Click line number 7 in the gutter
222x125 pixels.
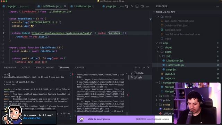click(3, 33)
